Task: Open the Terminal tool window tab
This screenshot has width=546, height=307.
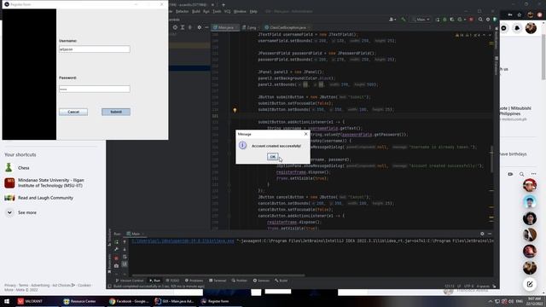Action: click(218, 281)
